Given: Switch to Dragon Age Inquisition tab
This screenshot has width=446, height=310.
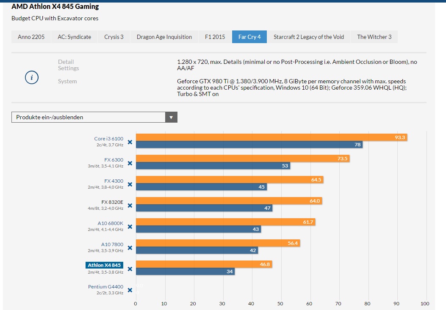Looking at the screenshot, I should pos(164,37).
